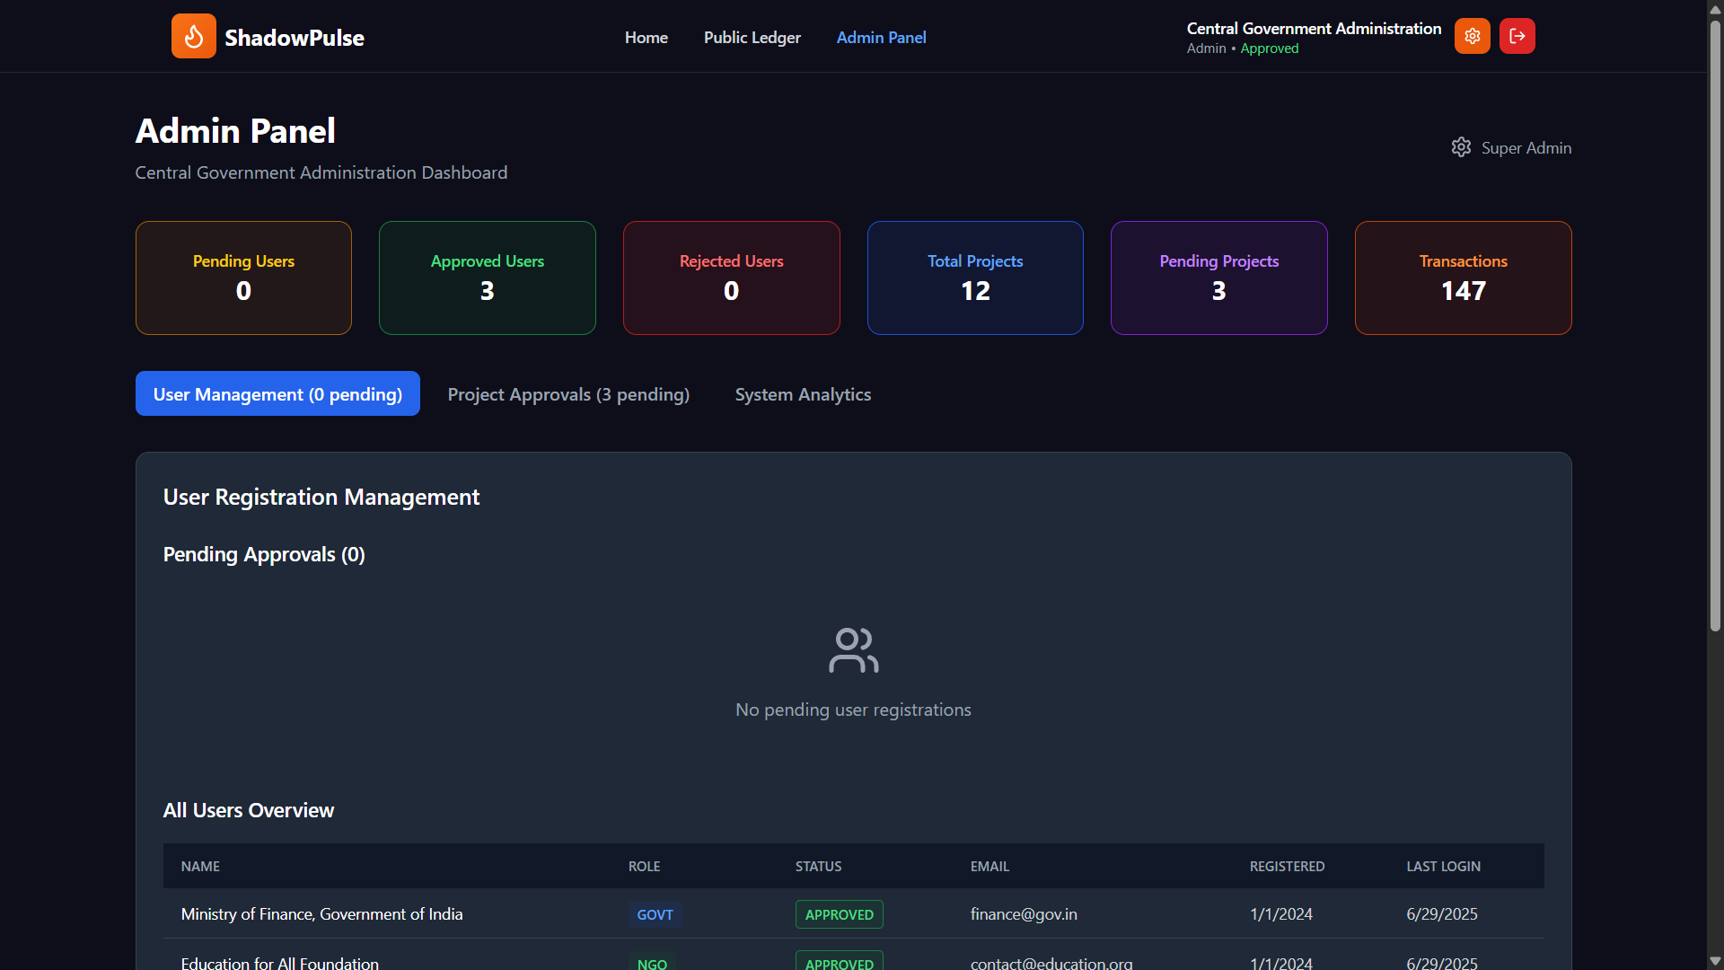
Task: Select User Management tab
Action: pyautogui.click(x=277, y=394)
